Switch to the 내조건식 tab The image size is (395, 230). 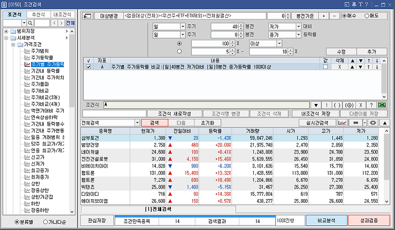(x=62, y=15)
